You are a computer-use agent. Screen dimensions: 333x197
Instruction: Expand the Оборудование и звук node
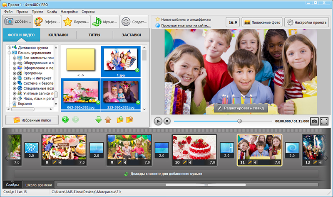(x=15, y=63)
